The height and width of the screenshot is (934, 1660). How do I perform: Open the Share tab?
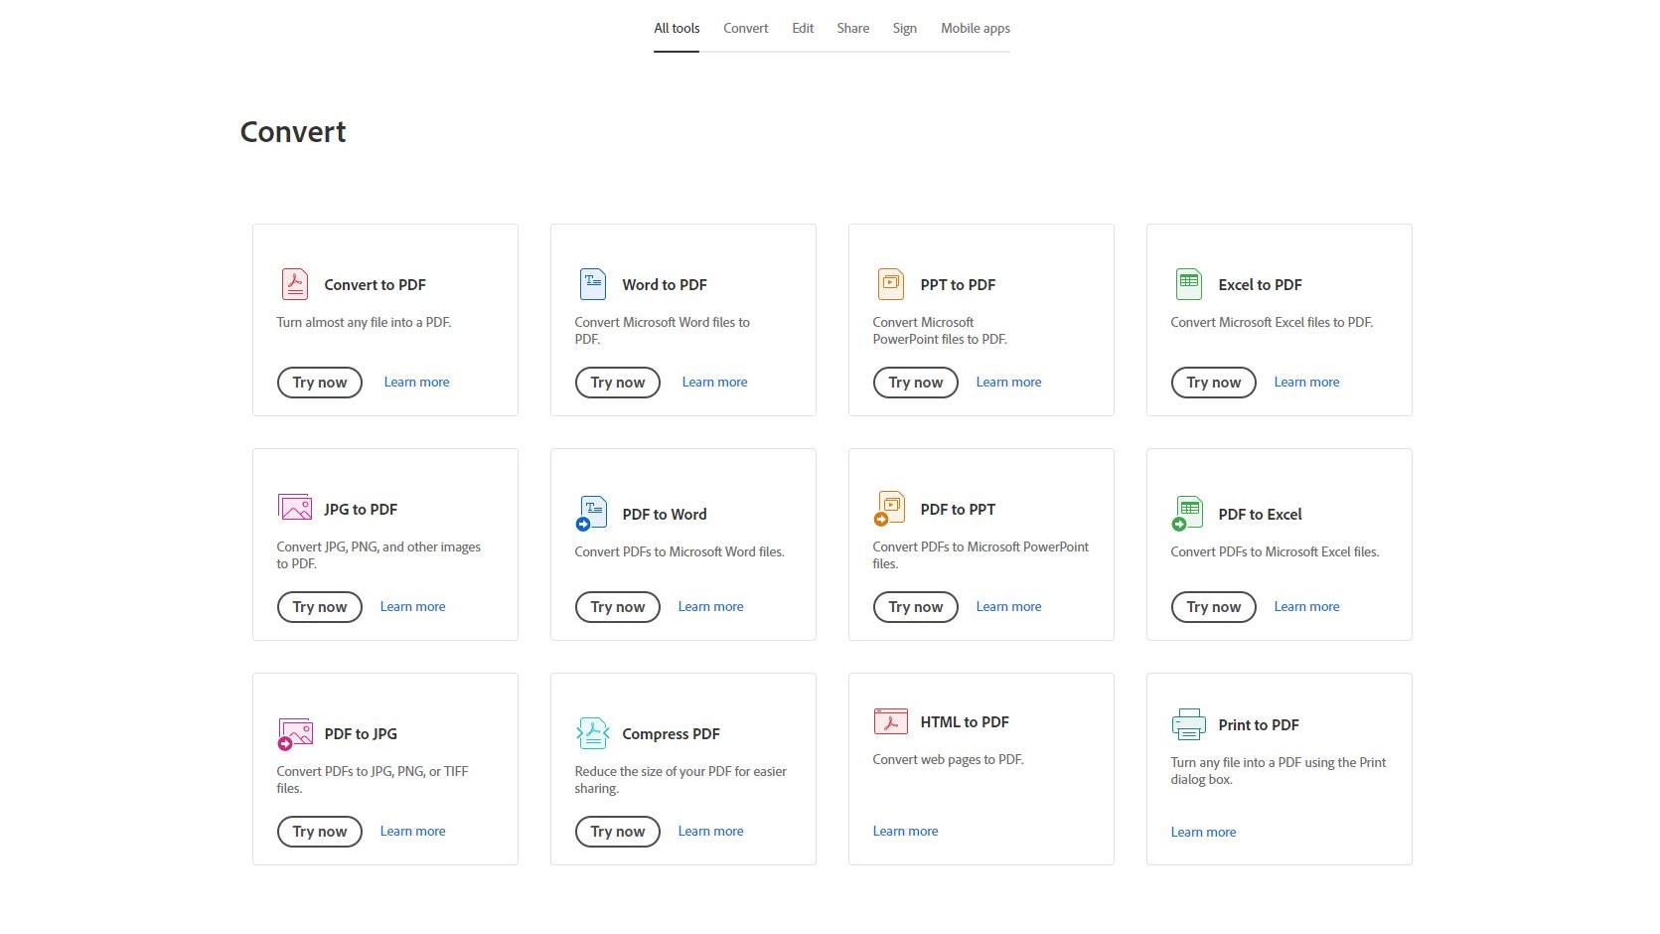pyautogui.click(x=852, y=28)
